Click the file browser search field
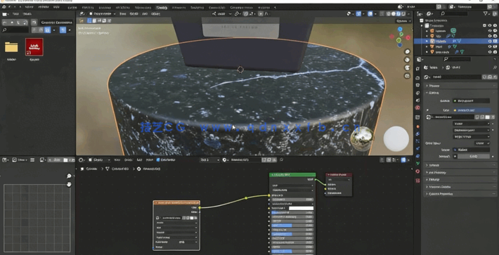This screenshot has width=499, height=255. (x=15, y=30)
